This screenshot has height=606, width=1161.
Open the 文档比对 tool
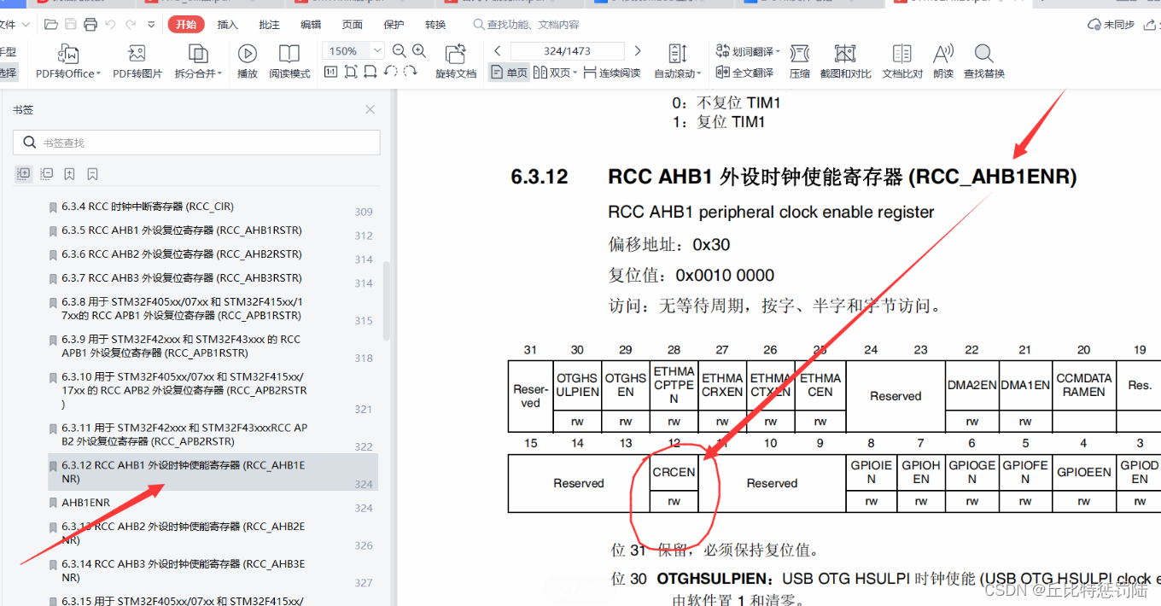point(902,61)
